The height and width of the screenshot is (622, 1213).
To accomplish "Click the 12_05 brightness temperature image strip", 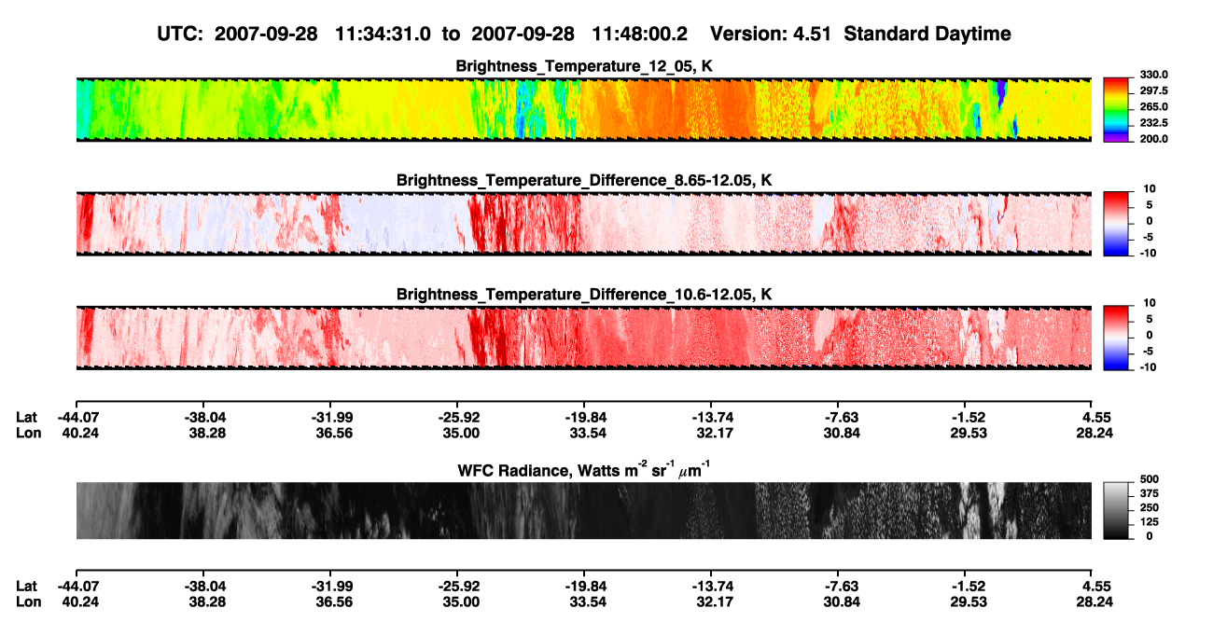I will tap(583, 109).
